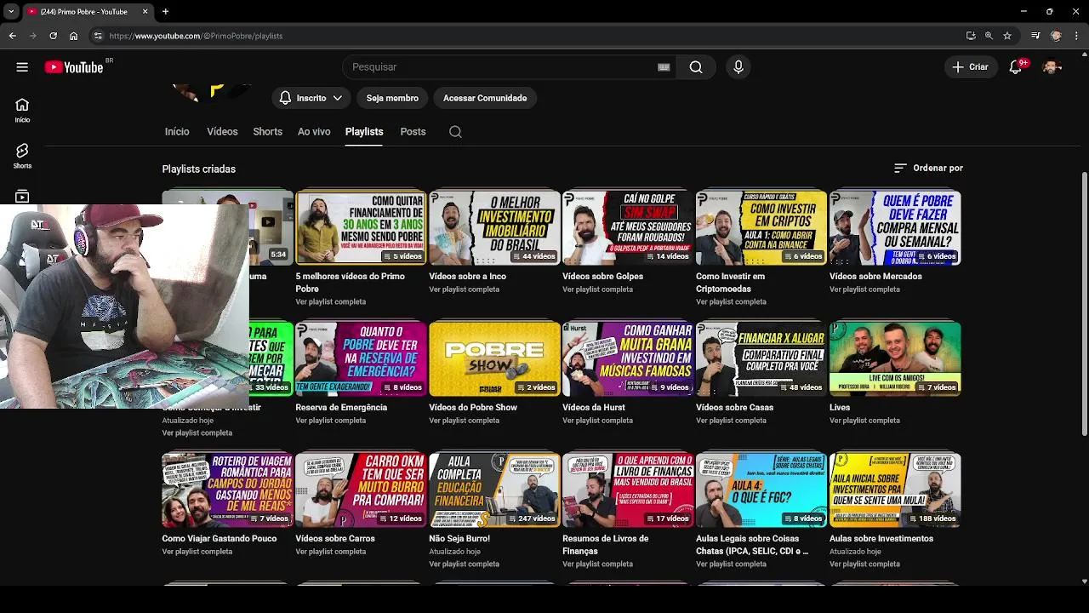The width and height of the screenshot is (1089, 613).
Task: Click Ver playlist completa under Lives
Action: [864, 421]
